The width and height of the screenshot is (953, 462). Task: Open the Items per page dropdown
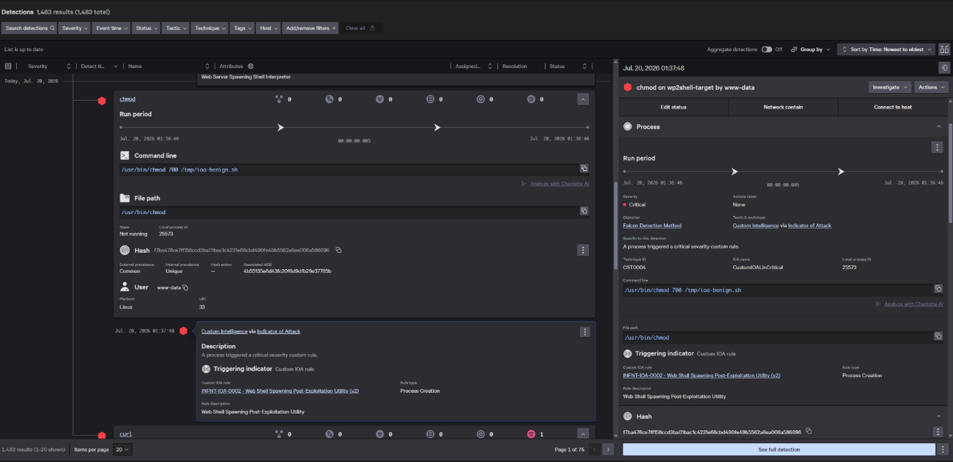tap(123, 450)
